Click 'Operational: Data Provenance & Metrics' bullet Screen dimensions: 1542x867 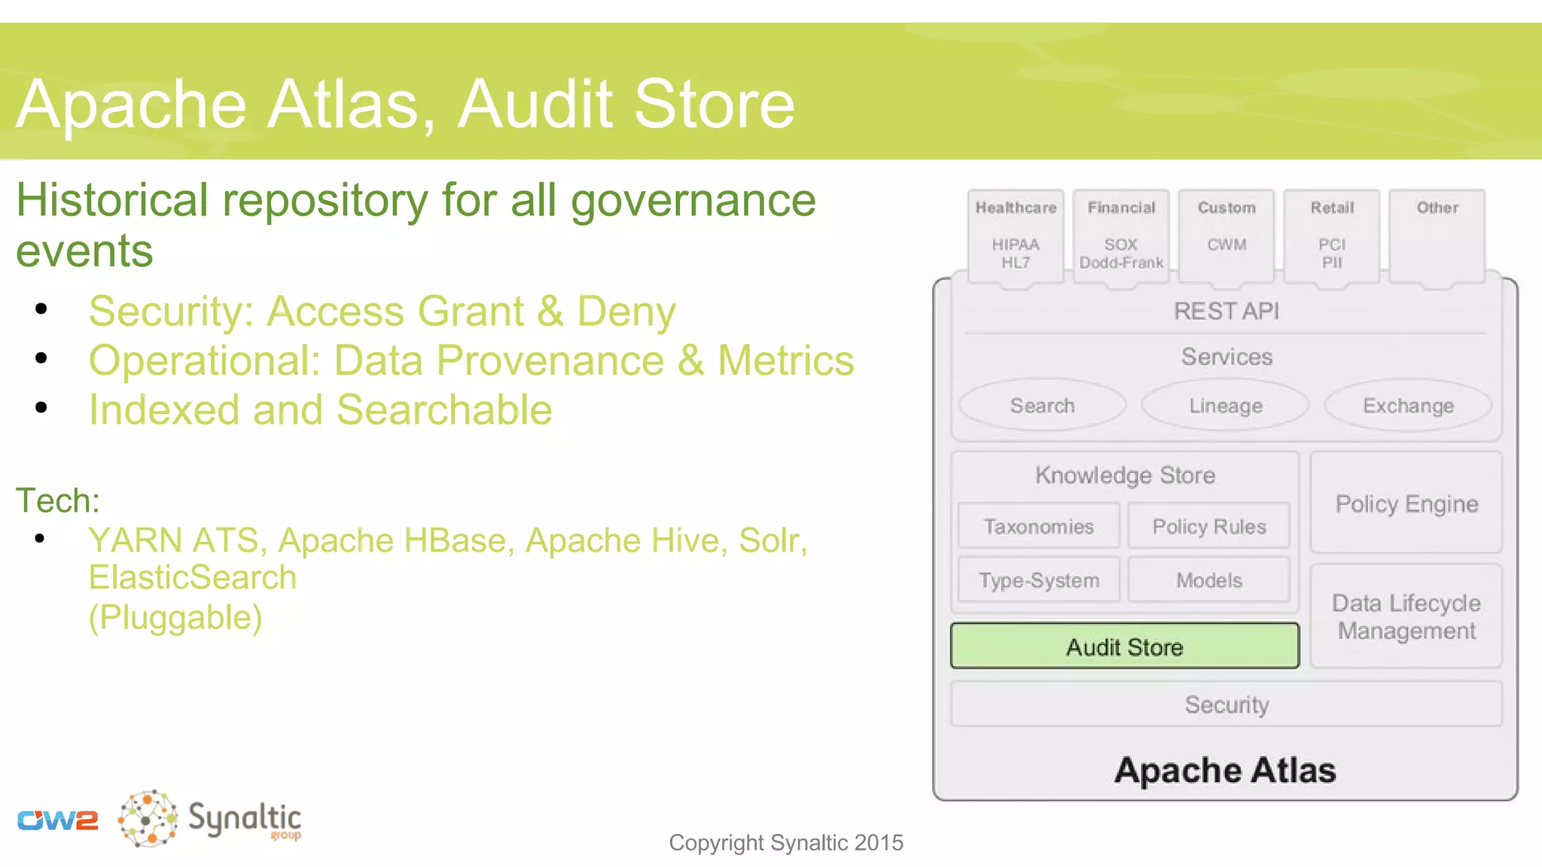click(471, 360)
